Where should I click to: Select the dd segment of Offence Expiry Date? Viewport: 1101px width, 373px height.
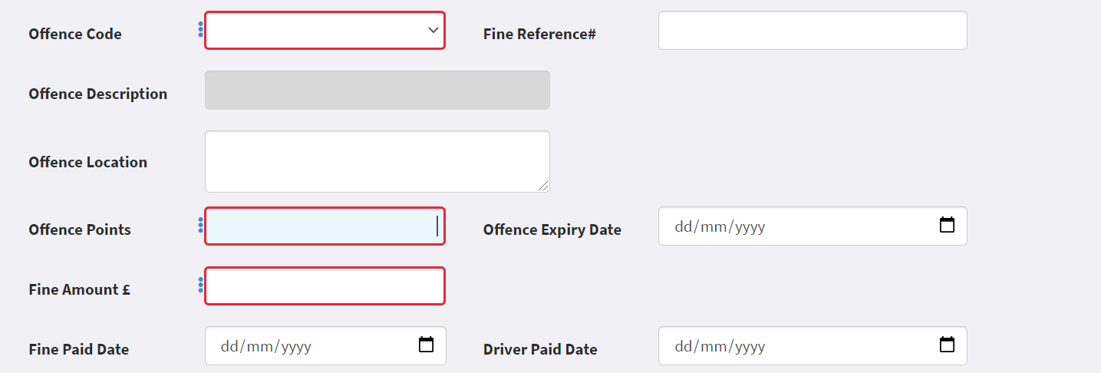point(683,227)
